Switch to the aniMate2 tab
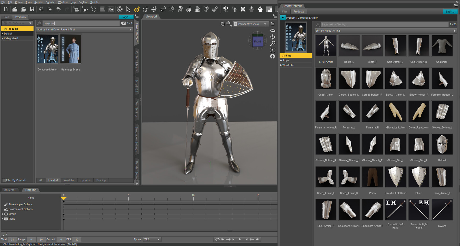 [11, 190]
